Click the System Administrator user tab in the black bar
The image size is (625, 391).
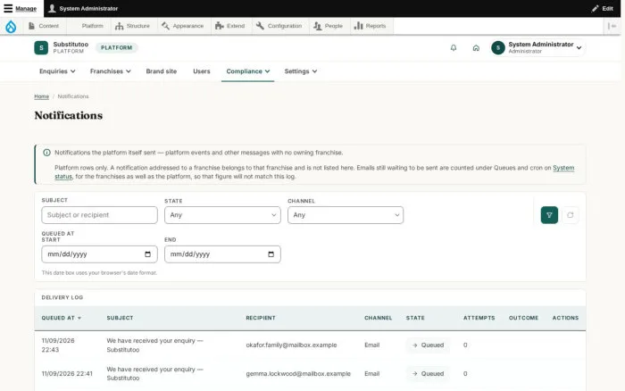tap(83, 8)
